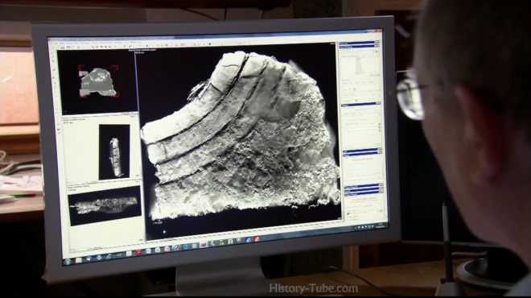Launch Internet Explorer from the taskbar
Image resolution: width=531 pixels, height=298 pixels.
pos(109,256)
